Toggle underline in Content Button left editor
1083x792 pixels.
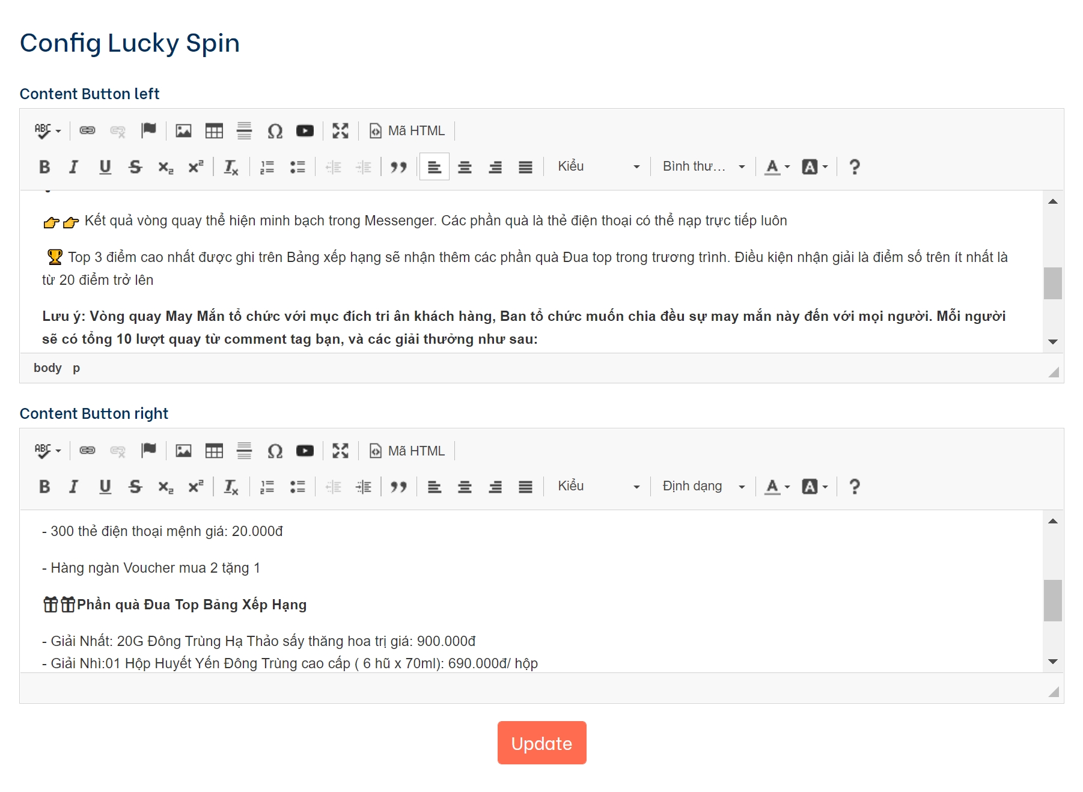tap(105, 167)
